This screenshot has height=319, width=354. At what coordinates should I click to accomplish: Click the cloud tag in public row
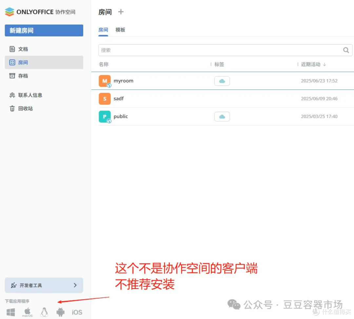coord(222,116)
